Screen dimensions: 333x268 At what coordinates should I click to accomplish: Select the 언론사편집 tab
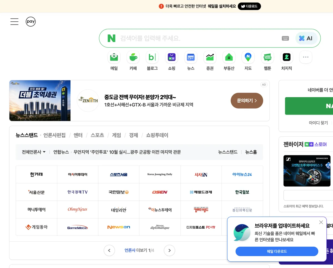(54, 135)
